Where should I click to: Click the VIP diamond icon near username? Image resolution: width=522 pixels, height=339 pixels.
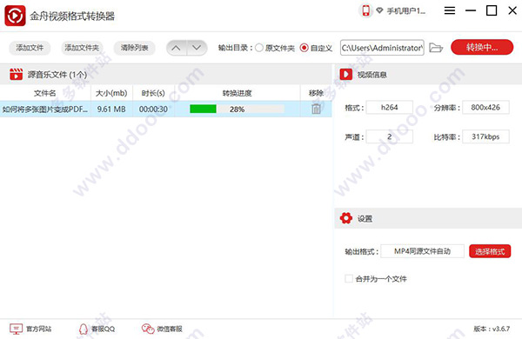tap(379, 10)
